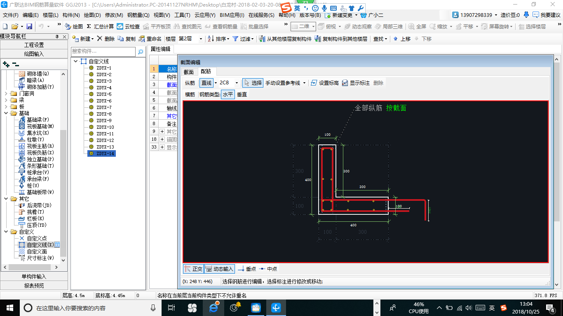Click 平齐板顶 toolbar item
This screenshot has width=563, height=316.
coord(156,26)
